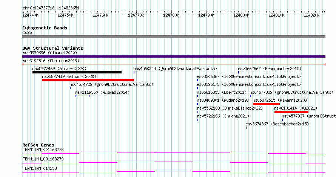Open variant nsv4574729 gnomAD label
The height and width of the screenshot is (177, 336).
tap(111, 84)
